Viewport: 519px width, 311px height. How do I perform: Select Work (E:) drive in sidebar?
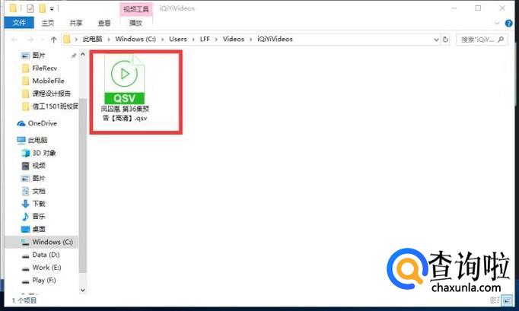tap(46, 268)
